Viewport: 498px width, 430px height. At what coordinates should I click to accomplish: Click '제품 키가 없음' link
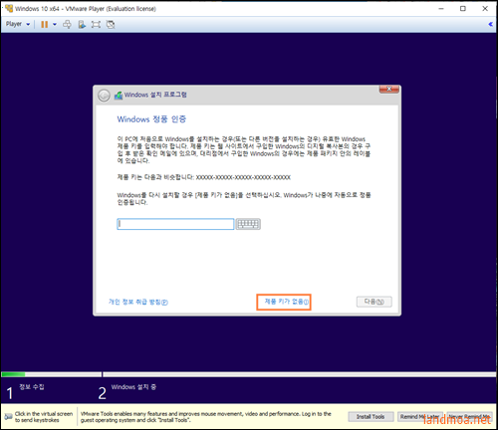(x=286, y=302)
